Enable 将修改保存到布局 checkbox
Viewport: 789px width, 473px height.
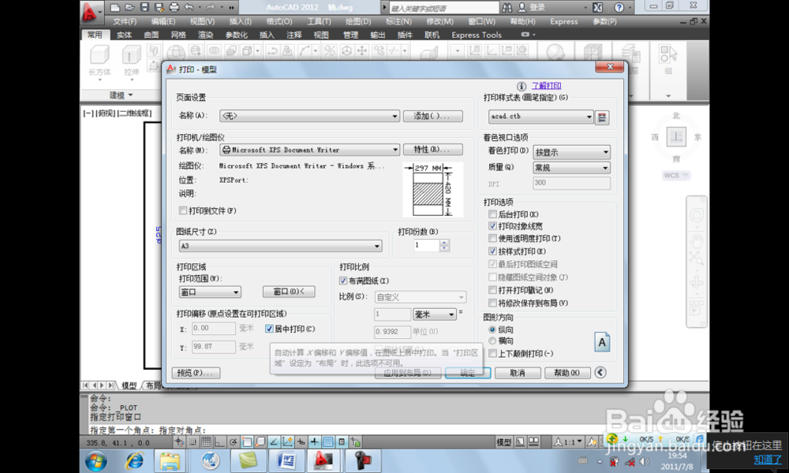[x=492, y=303]
